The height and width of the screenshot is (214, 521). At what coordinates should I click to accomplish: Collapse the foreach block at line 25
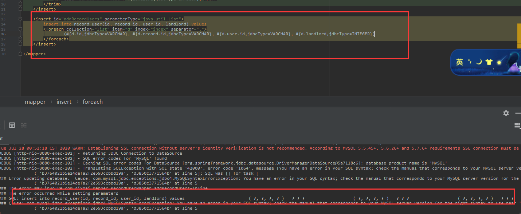click(20, 29)
